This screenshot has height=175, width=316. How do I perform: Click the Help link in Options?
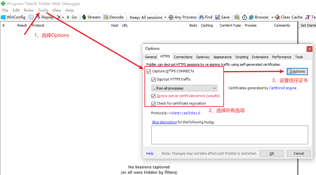tap(150, 153)
